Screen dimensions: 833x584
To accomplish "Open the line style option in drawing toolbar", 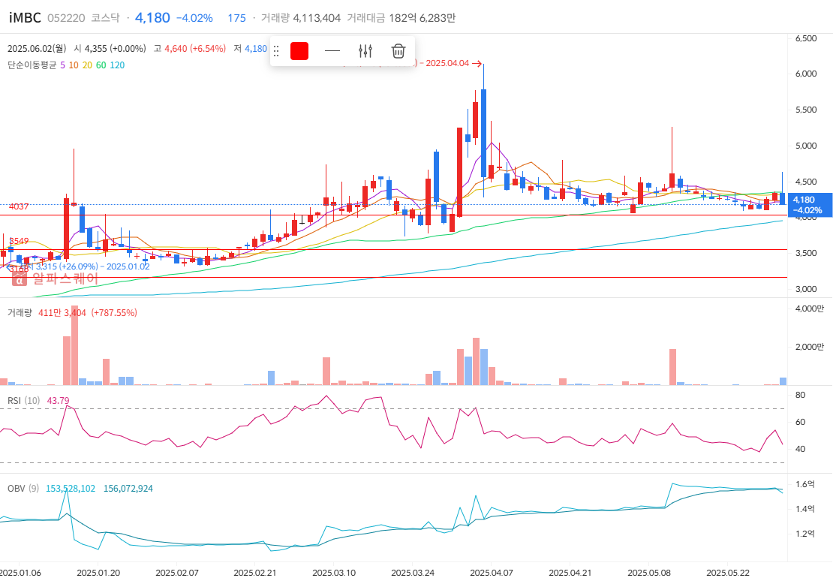I will 332,51.
